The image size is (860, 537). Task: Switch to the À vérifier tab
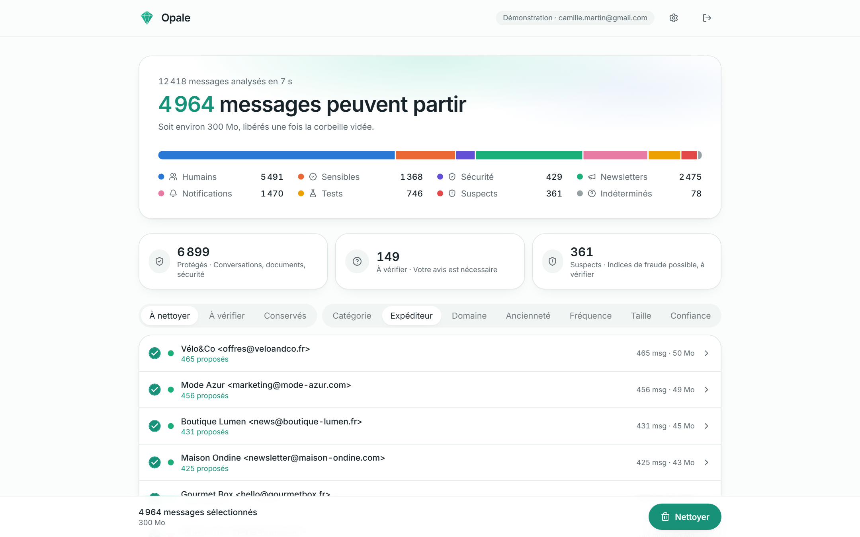tap(227, 315)
